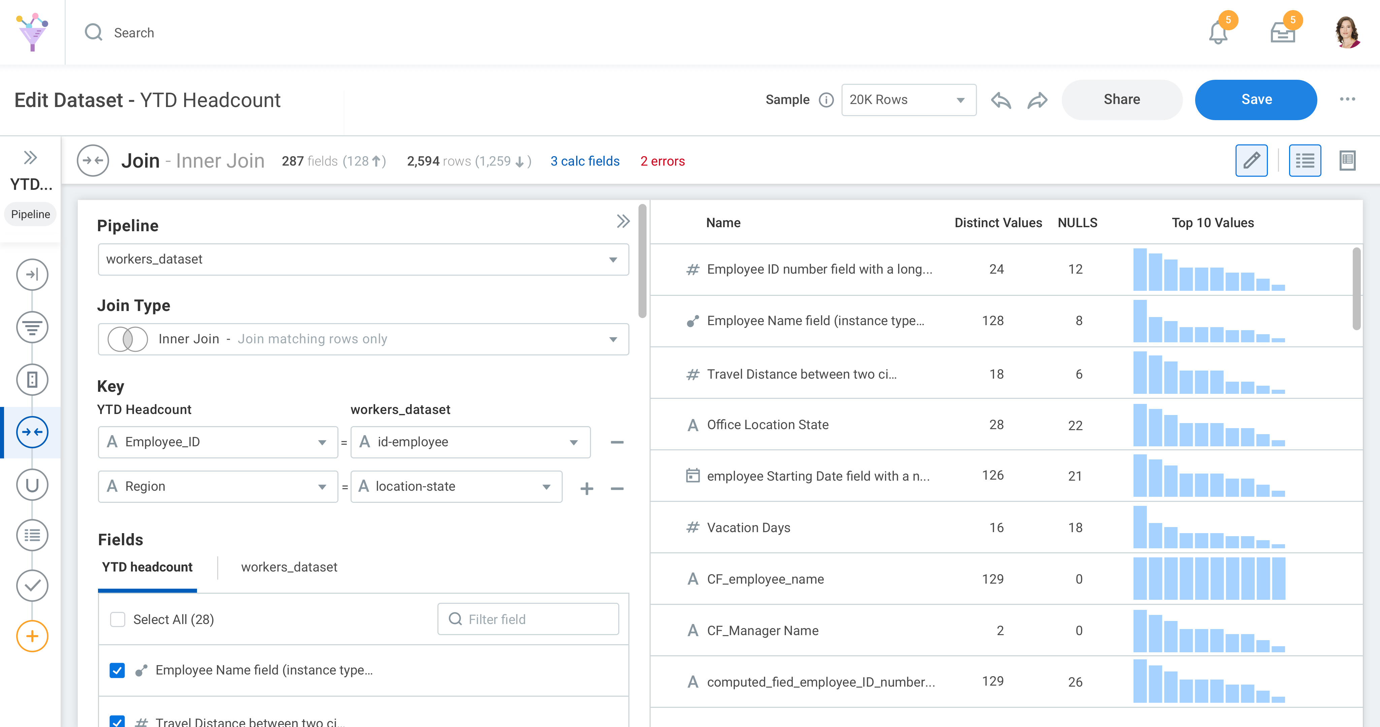
Task: Toggle the Select All (28) checkbox
Action: coord(117,619)
